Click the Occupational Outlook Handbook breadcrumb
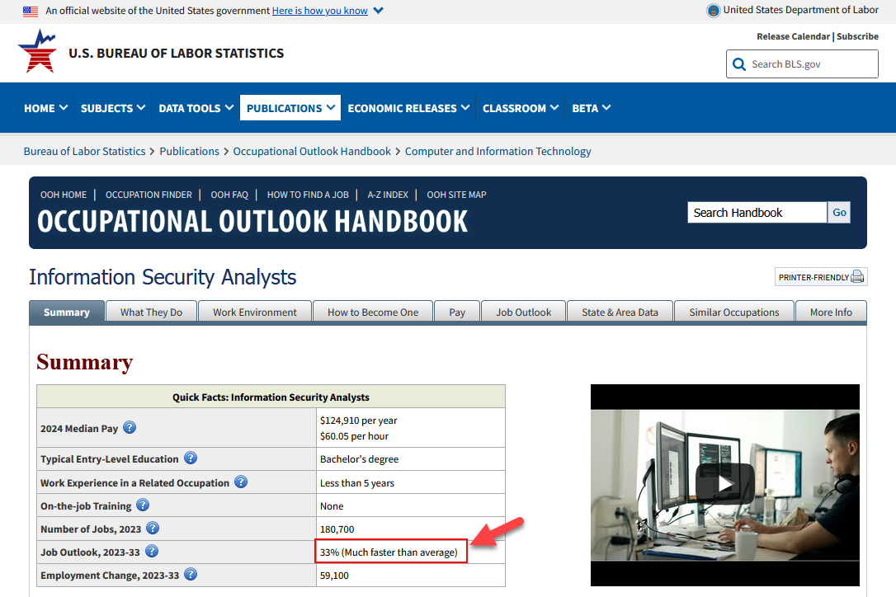The width and height of the screenshot is (896, 597). coord(312,152)
